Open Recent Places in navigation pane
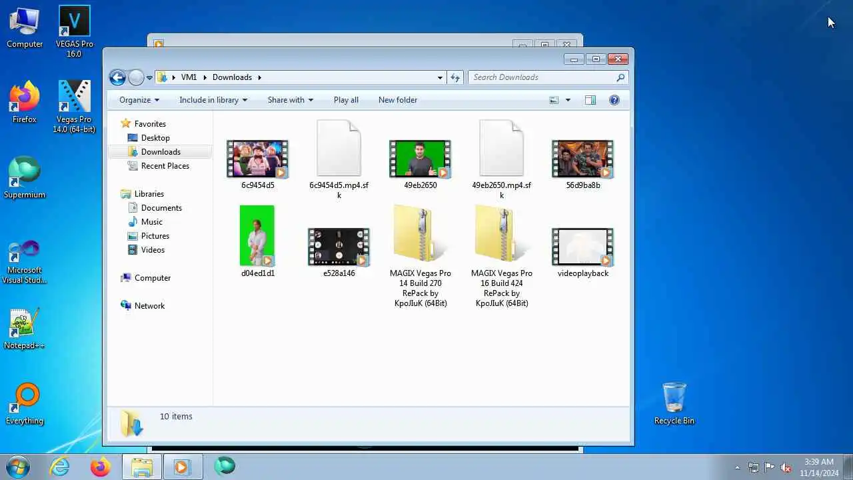The height and width of the screenshot is (480, 853). click(165, 166)
